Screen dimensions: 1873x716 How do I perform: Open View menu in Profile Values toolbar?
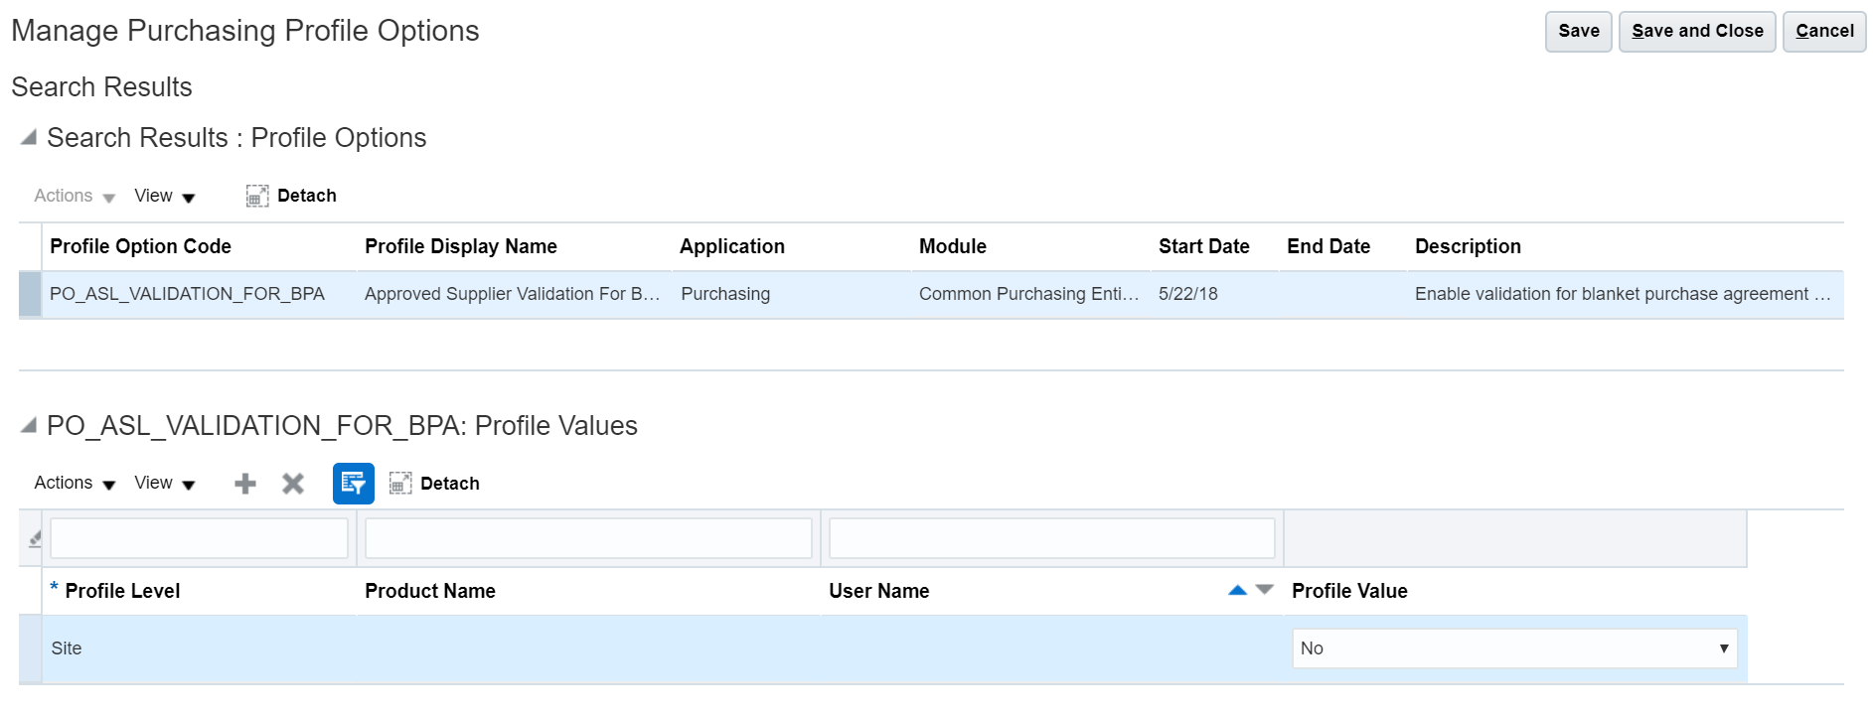(x=165, y=483)
